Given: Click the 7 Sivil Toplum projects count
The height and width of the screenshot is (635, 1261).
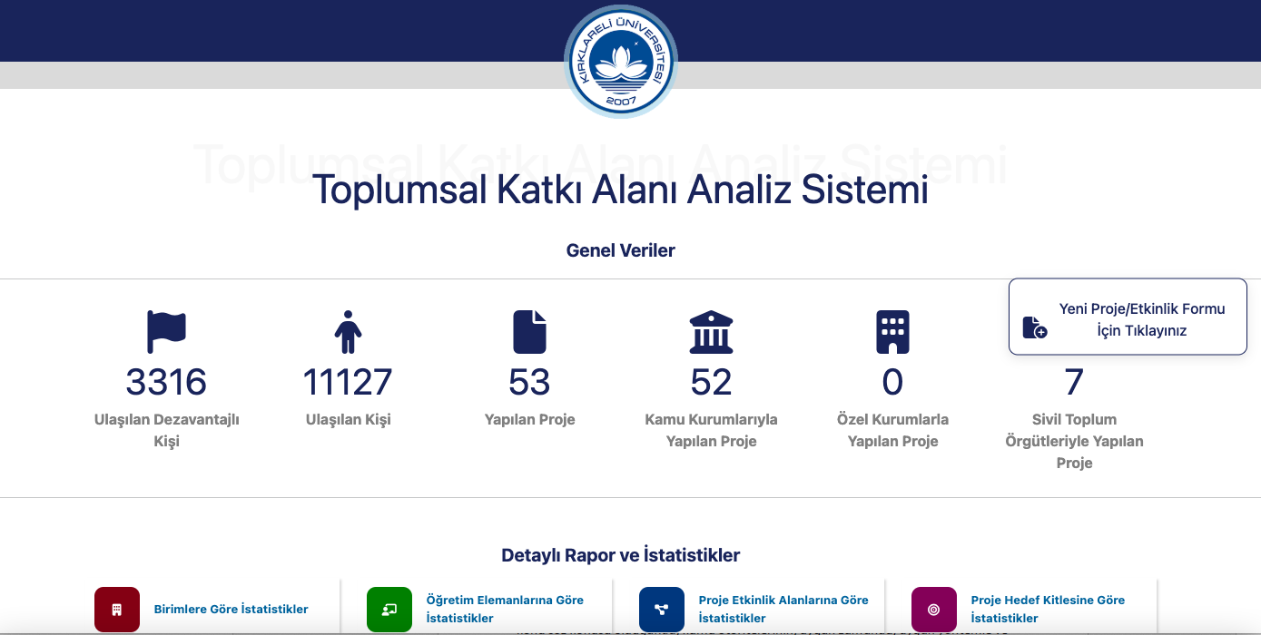Looking at the screenshot, I should coord(1074,383).
